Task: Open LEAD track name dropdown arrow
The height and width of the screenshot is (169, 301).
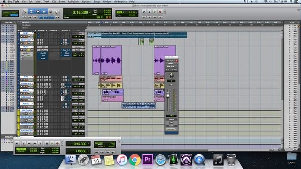Action: (32, 46)
